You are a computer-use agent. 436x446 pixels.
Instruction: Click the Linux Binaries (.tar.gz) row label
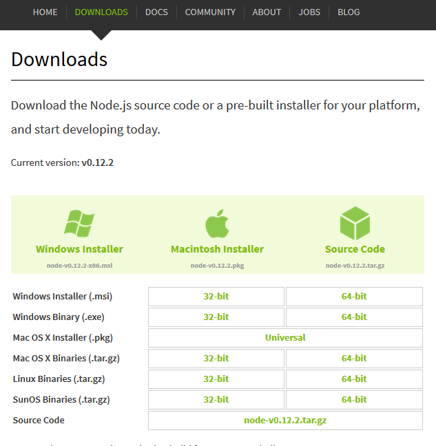[59, 379]
